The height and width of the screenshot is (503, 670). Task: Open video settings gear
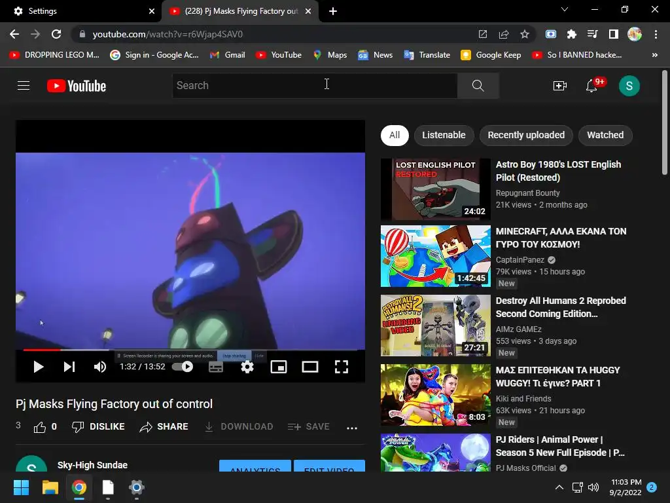[x=247, y=367]
